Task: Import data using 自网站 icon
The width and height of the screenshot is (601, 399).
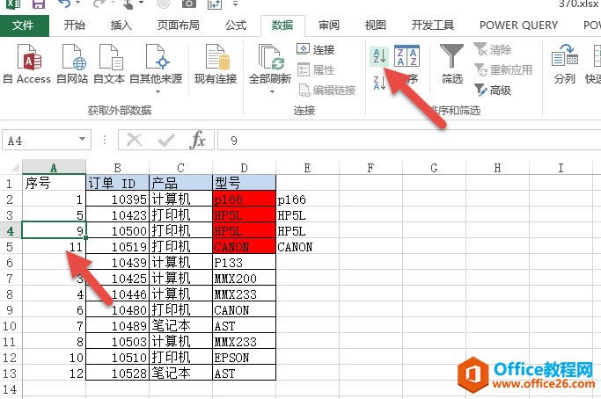Action: click(x=72, y=64)
